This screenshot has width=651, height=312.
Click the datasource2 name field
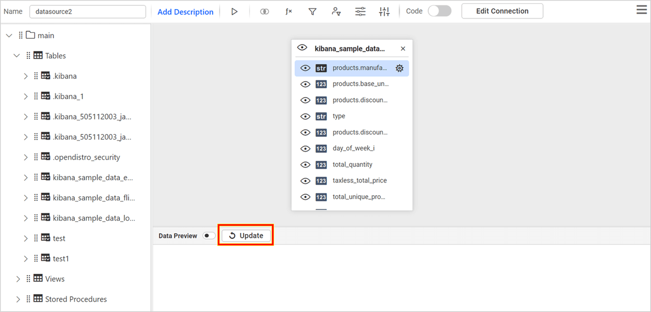click(88, 11)
